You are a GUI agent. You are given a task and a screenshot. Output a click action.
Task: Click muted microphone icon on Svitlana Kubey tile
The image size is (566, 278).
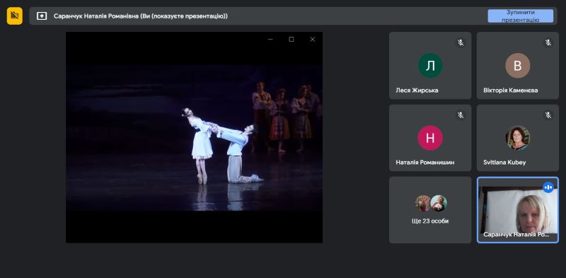tap(548, 115)
